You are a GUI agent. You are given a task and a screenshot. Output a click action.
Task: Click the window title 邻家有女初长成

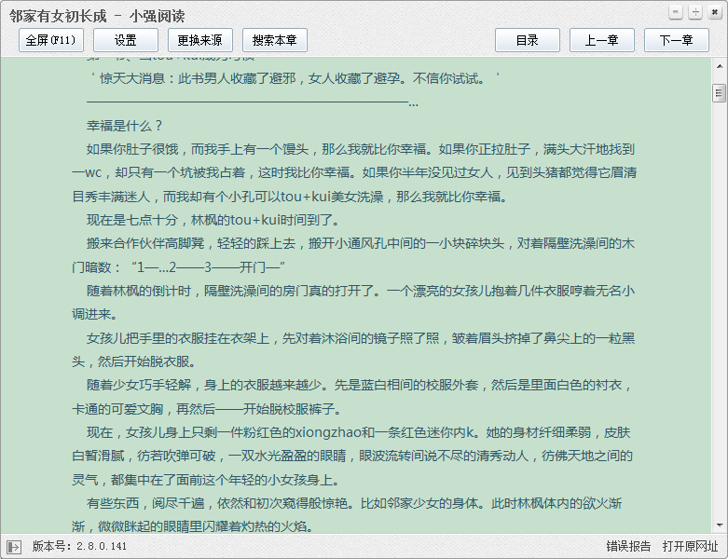click(x=58, y=14)
